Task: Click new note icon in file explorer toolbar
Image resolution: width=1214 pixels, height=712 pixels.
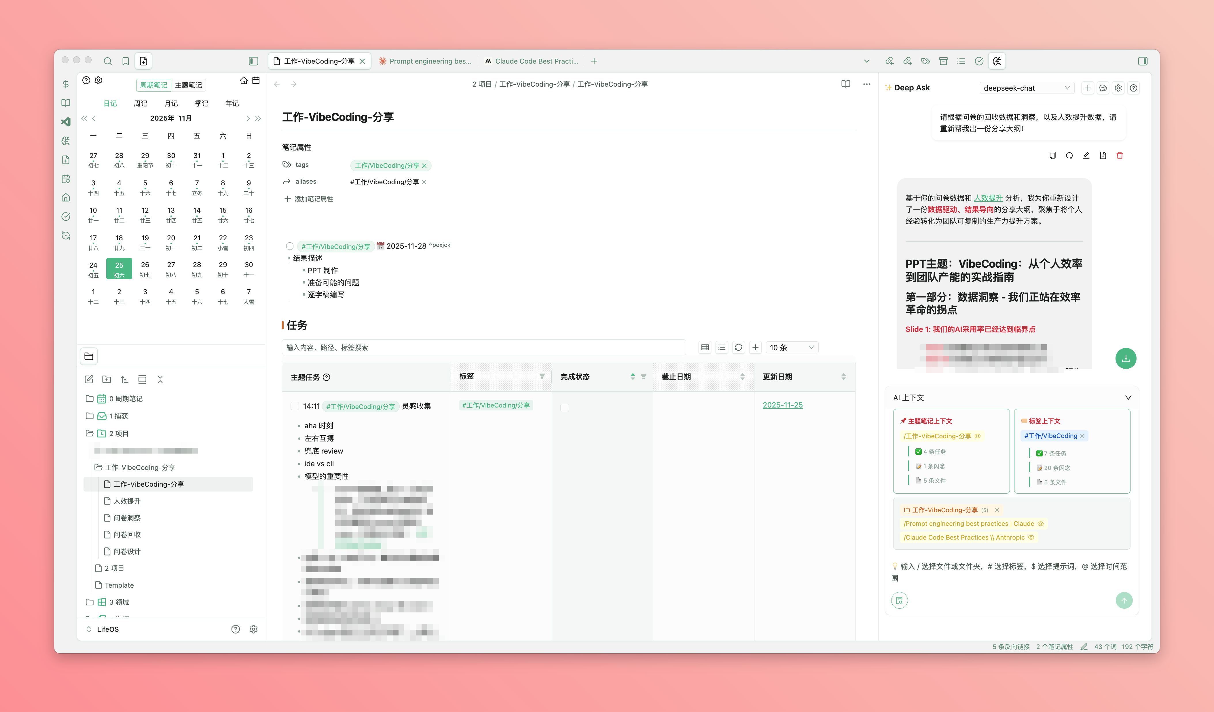Action: coord(89,379)
